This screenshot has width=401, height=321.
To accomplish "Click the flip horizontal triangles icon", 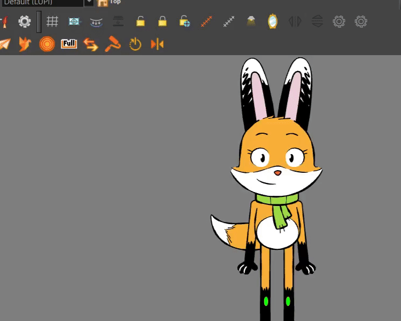I will point(295,22).
